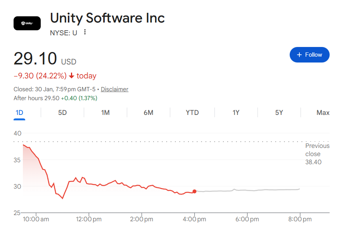
Task: Show the YTD chart range
Action: (x=192, y=113)
